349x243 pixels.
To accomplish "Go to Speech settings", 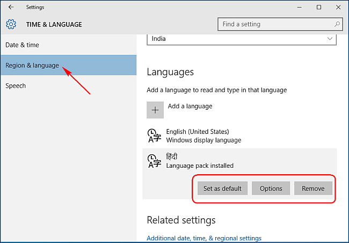I will 16,86.
